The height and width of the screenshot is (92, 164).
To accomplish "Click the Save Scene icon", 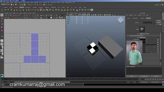I will (16, 5).
